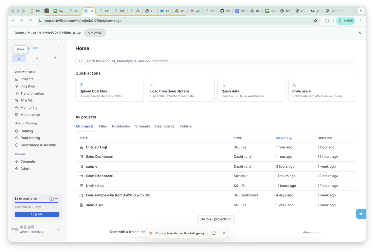Open the credits card three-dot menu
Viewport: 374px width, 252px height.
coord(56,199)
